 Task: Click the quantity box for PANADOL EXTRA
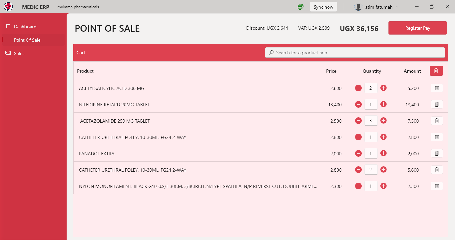(x=371, y=153)
